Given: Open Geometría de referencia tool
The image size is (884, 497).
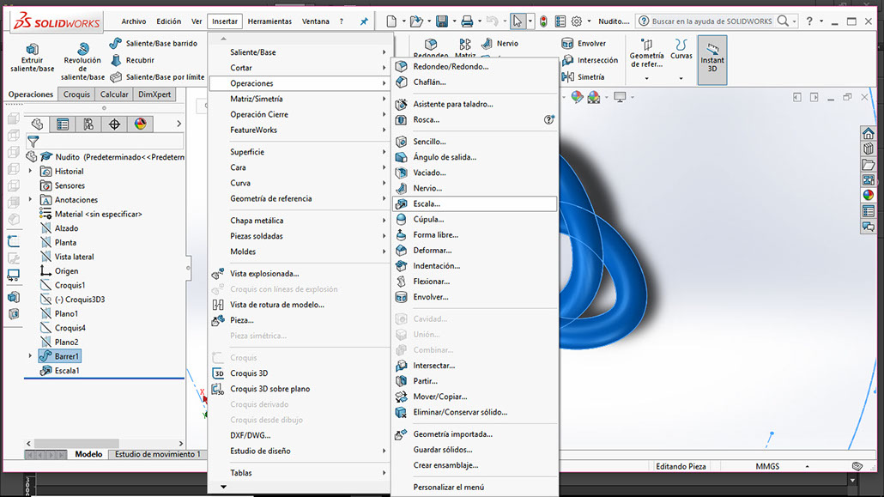Looking at the screenshot, I should (646, 58).
